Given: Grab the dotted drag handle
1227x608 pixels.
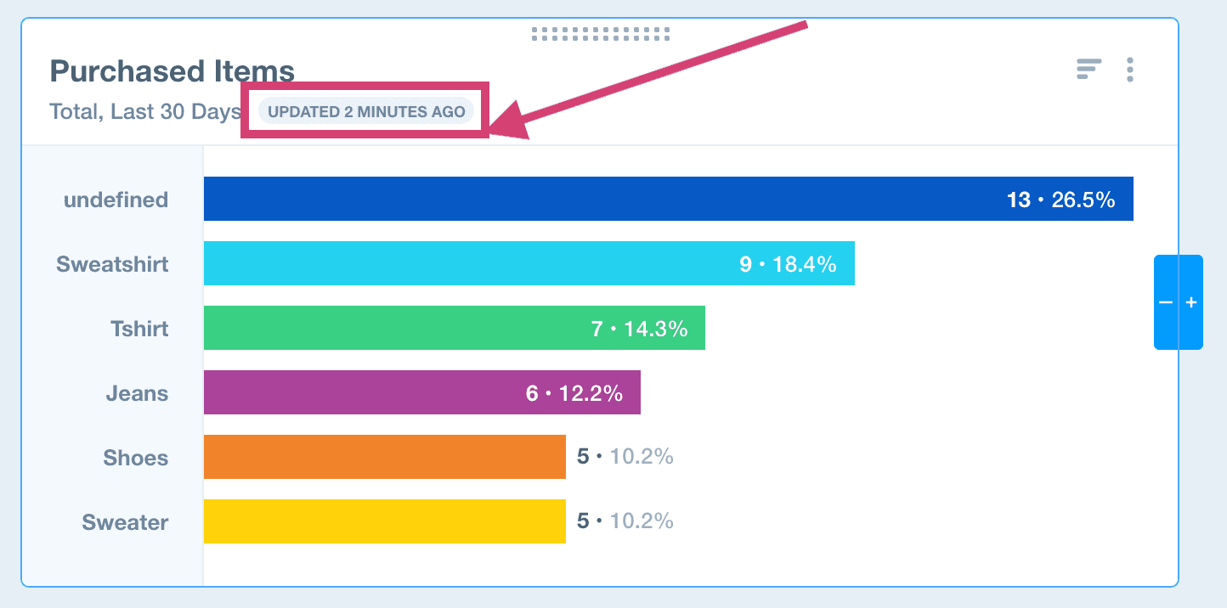Looking at the screenshot, I should (x=601, y=34).
